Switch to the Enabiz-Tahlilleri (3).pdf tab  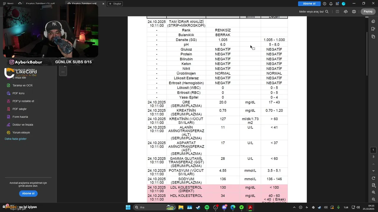tap(40, 4)
